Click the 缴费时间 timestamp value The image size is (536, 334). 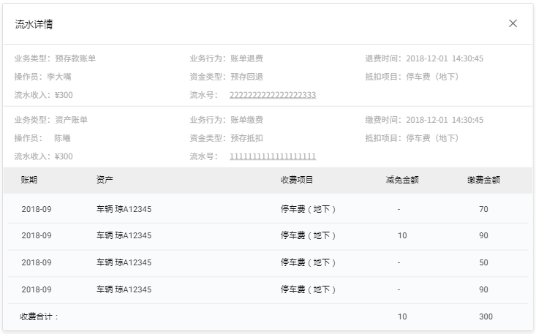tap(445, 120)
